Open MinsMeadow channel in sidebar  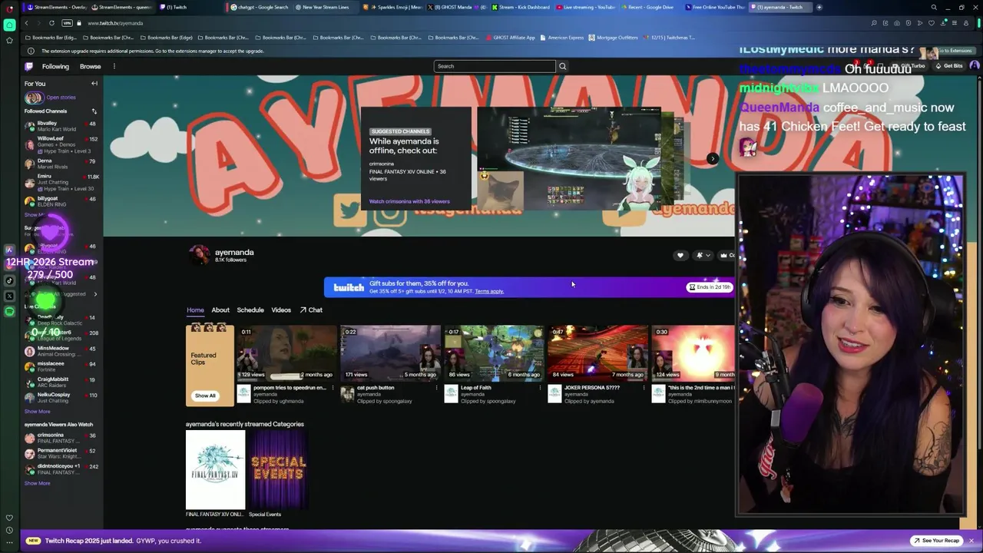tap(60, 351)
